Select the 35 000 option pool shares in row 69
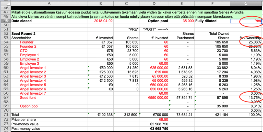This screenshot has width=263, height=132. [212, 106]
